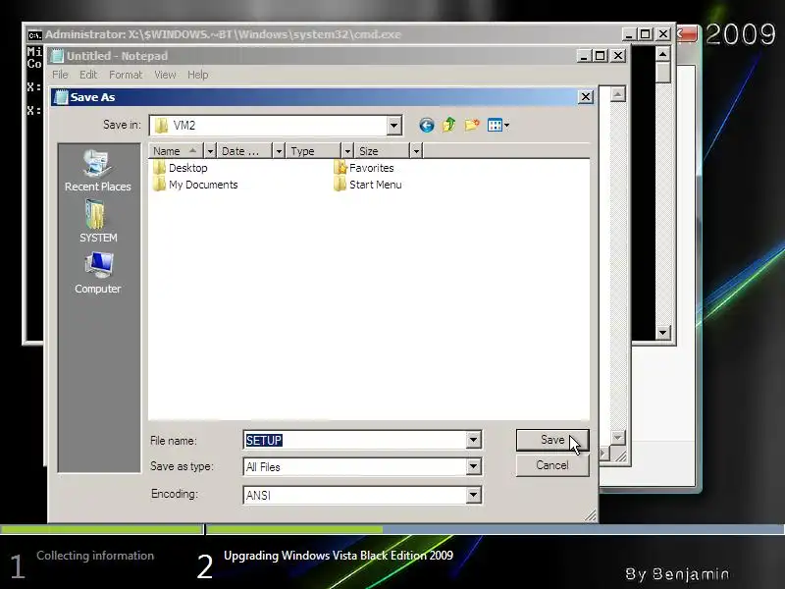Click the Save As dialog title icon
The image size is (785, 589).
tap(61, 97)
